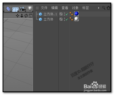Click the camera tool icon
Viewport: 114px width, 95px height.
[x=22, y=9]
